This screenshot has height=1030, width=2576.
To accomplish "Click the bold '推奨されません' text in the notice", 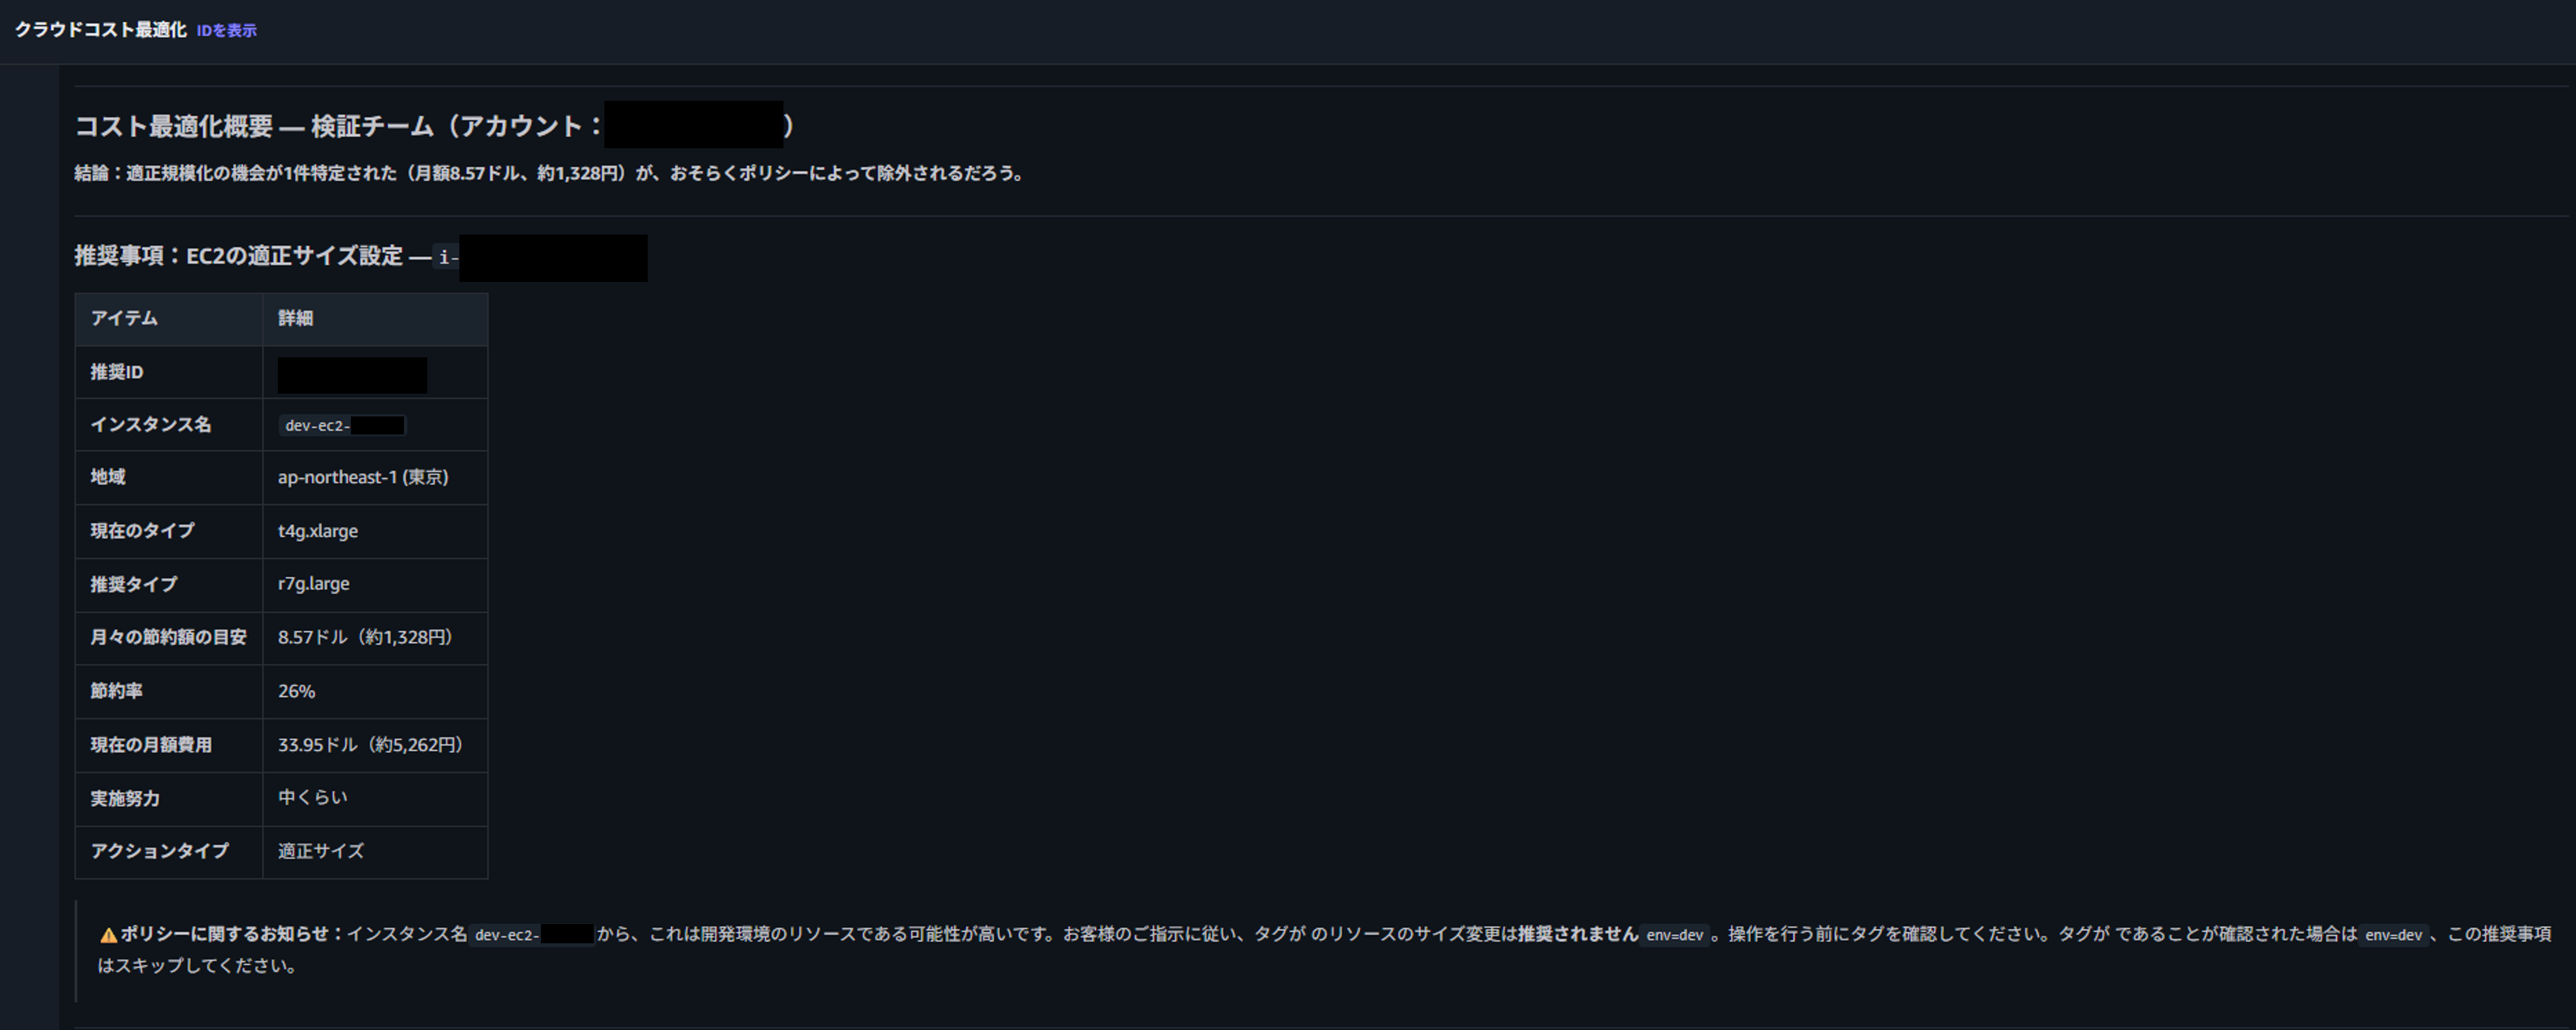I will coord(1578,934).
